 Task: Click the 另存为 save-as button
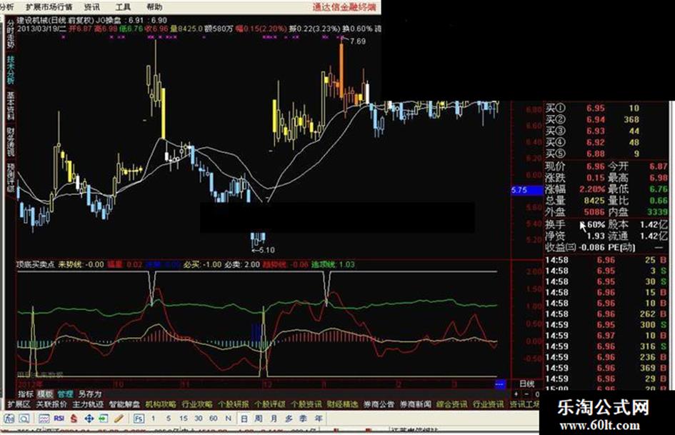89,394
